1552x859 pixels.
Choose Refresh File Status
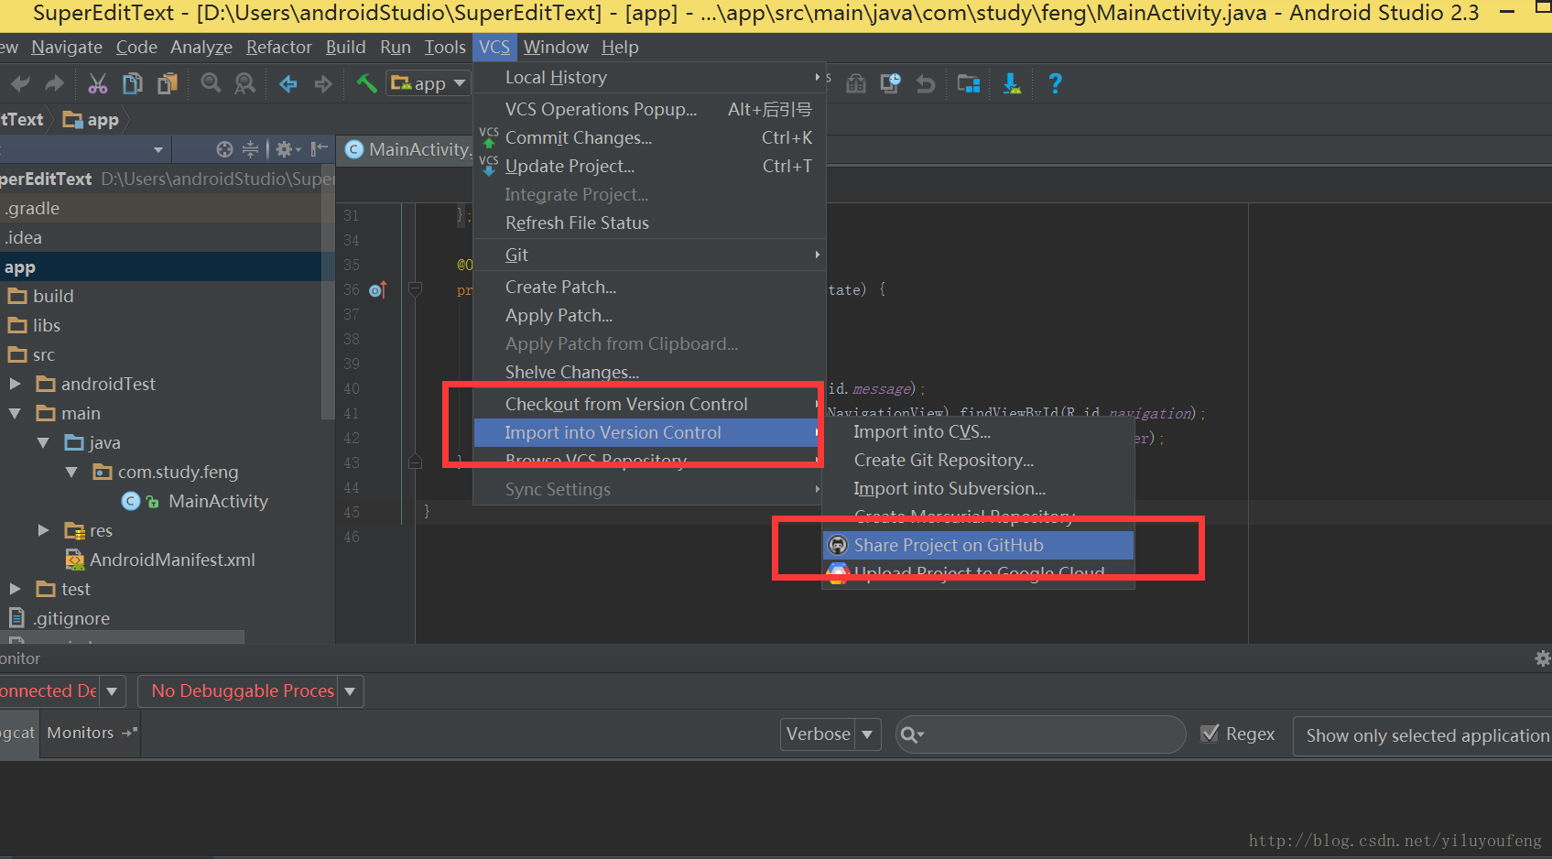pos(649,223)
